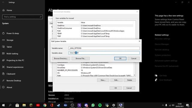The image size is (192, 108).
Task: Launch Minecraft from the taskbar
Action: (31, 105)
